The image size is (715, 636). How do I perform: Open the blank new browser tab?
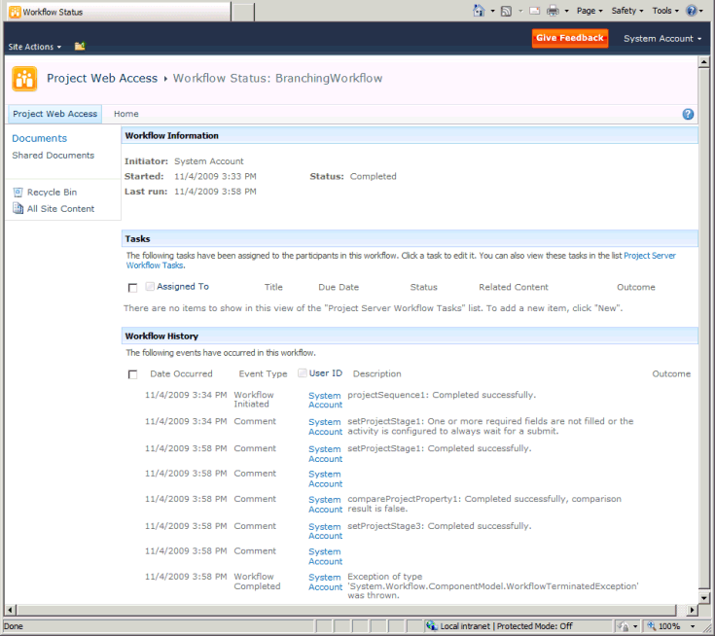243,12
